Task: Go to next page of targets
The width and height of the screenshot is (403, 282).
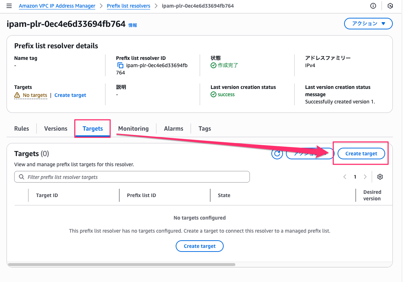Action: click(x=365, y=177)
